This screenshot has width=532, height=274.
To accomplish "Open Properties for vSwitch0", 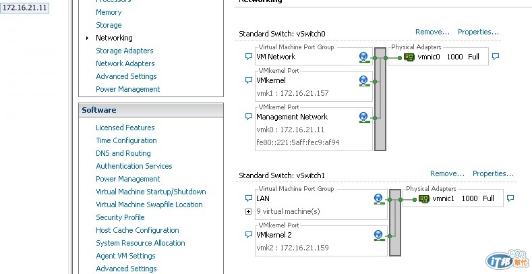I will point(478,32).
